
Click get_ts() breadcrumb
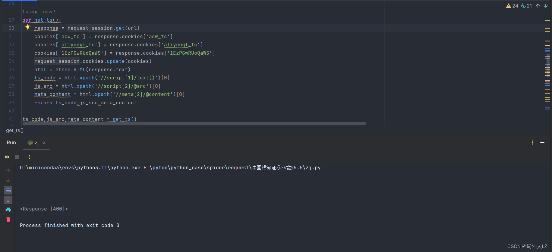click(x=15, y=130)
